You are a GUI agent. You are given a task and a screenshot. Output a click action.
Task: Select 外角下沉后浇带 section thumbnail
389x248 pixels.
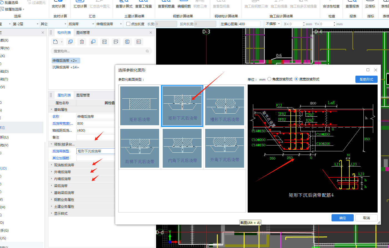click(225, 148)
